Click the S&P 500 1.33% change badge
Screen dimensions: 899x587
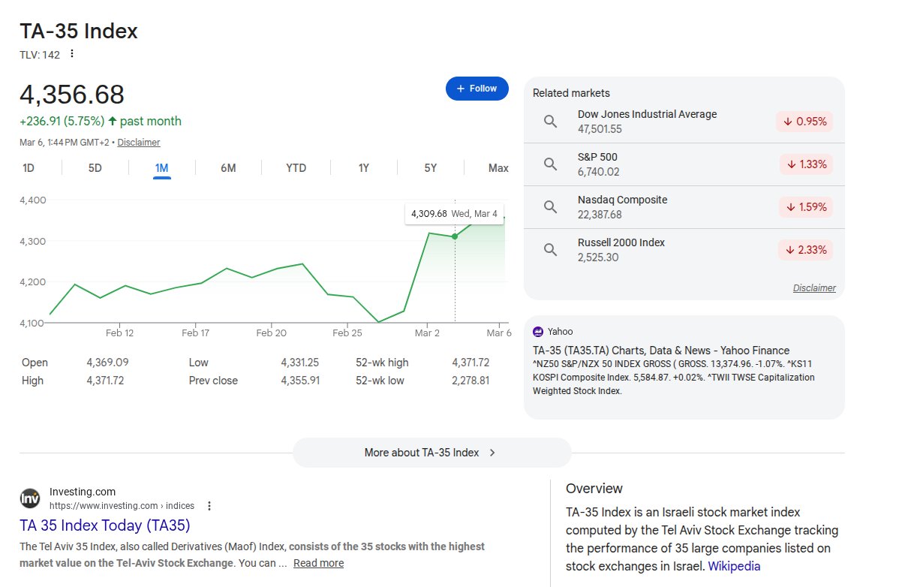(x=806, y=164)
